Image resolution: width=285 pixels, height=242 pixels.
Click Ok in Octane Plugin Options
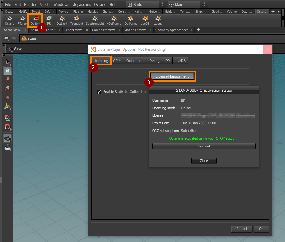tap(261, 229)
